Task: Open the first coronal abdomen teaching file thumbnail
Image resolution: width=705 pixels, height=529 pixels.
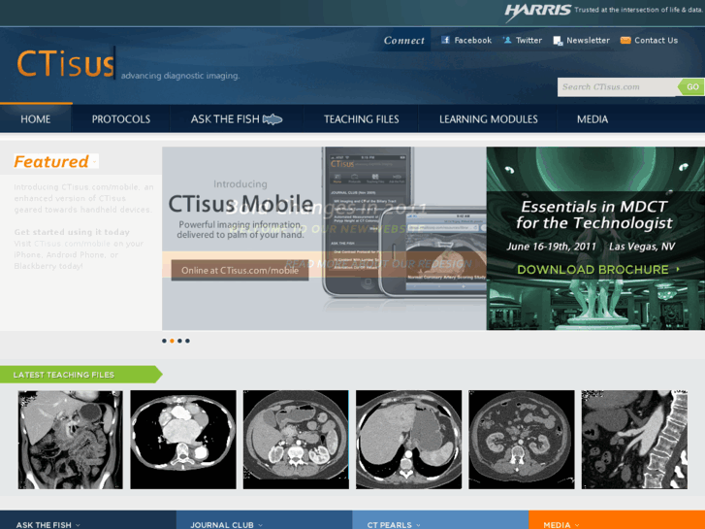Action: click(x=70, y=440)
